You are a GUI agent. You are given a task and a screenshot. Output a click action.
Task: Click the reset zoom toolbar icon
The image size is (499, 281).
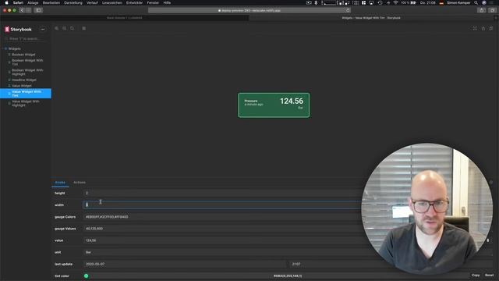[72, 28]
